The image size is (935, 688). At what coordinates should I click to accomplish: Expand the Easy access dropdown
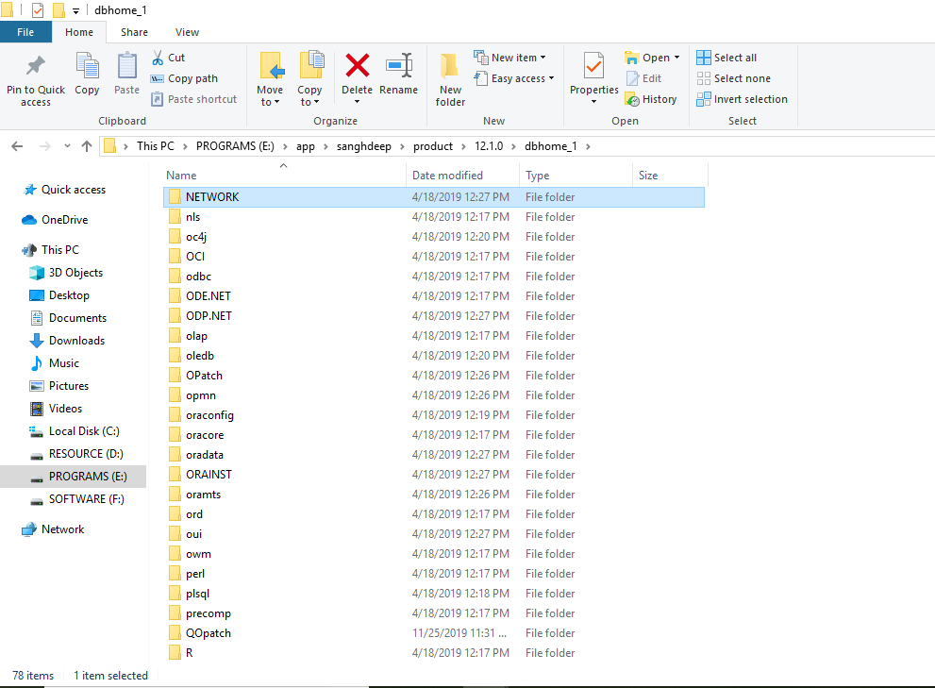[513, 77]
